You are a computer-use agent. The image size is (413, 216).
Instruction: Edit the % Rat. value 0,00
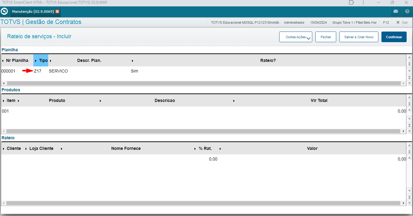(213, 159)
